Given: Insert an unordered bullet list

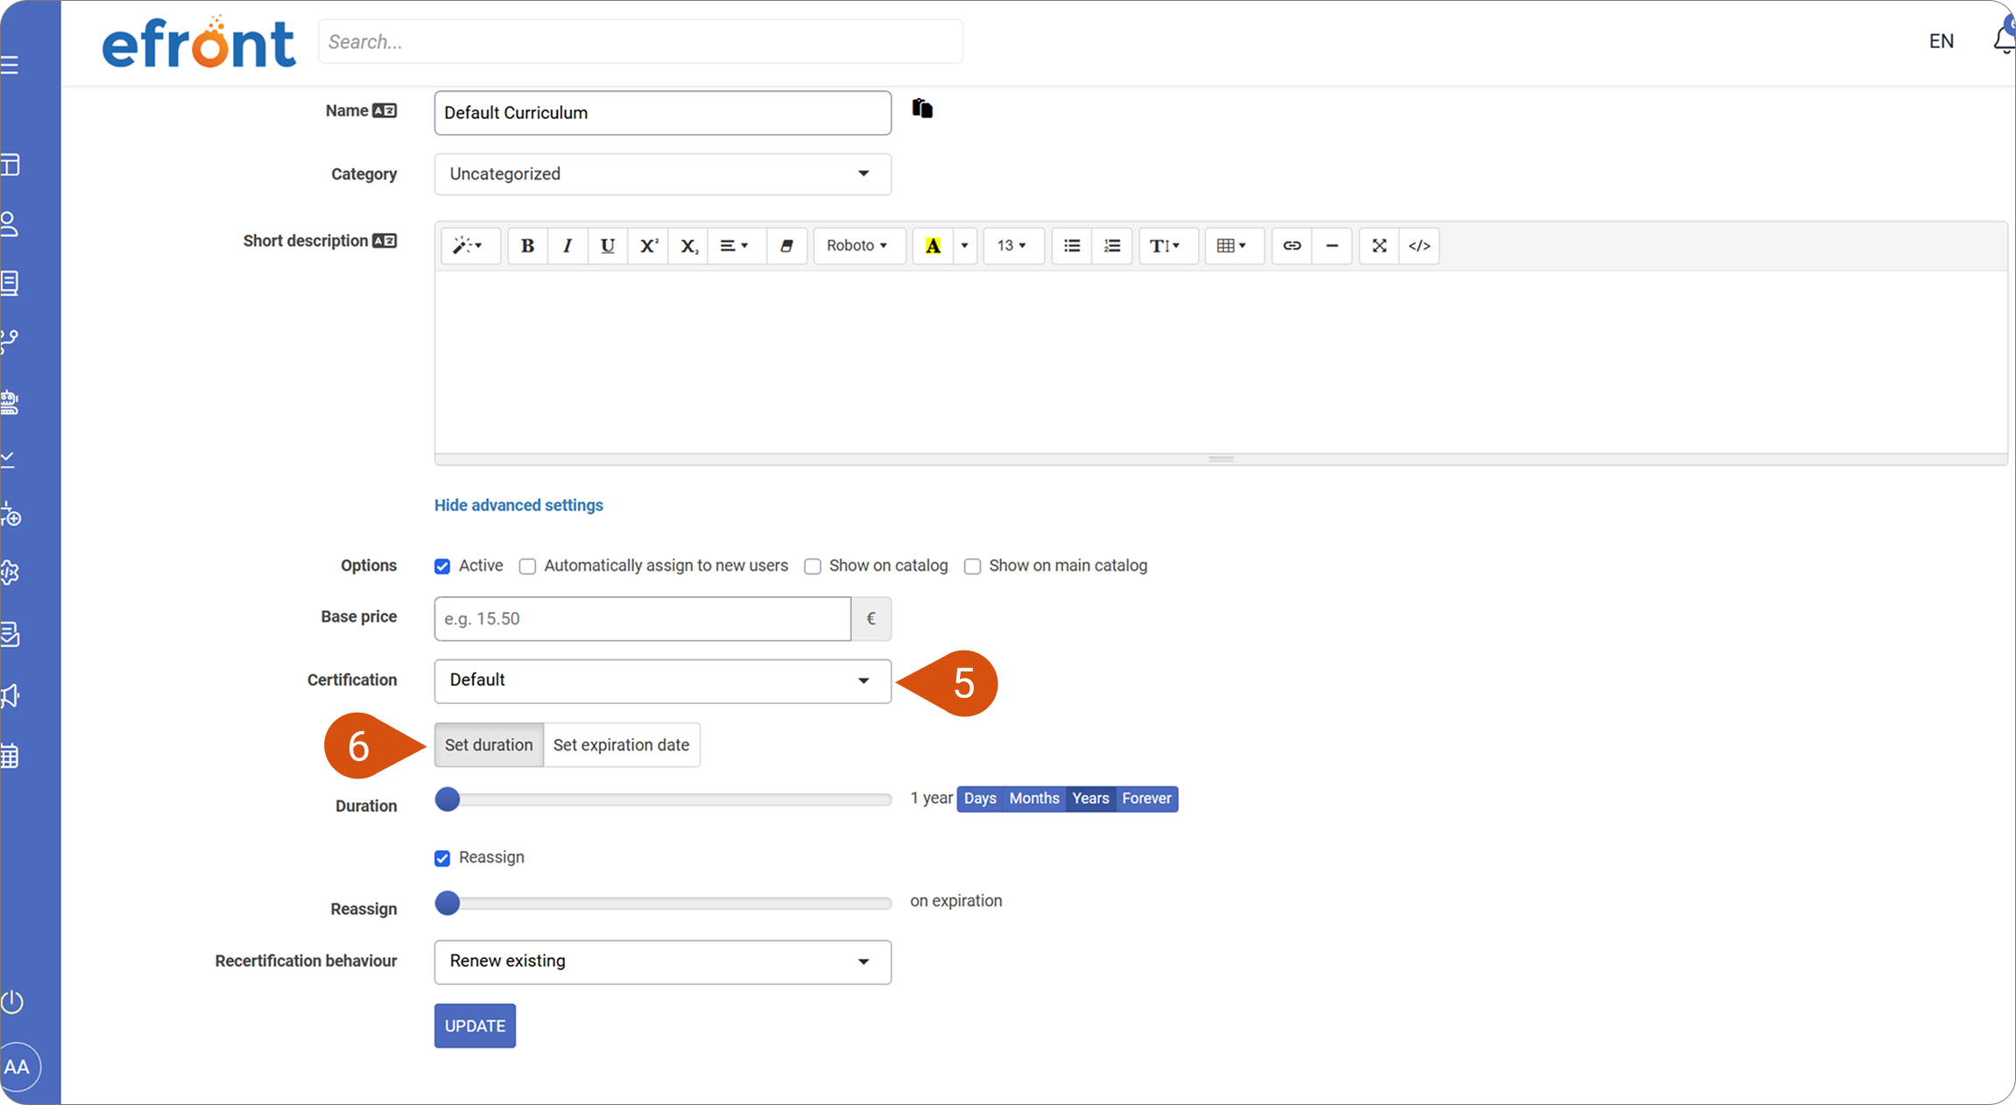Looking at the screenshot, I should click(x=1072, y=246).
